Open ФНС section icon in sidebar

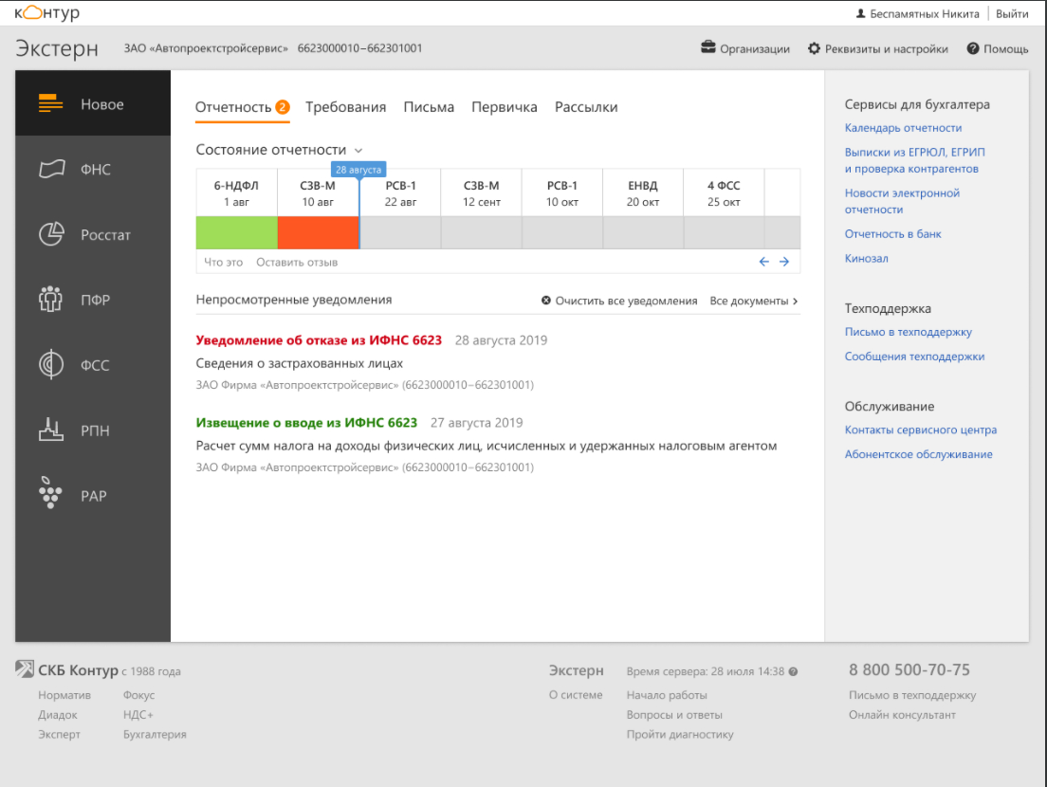pyautogui.click(x=51, y=169)
